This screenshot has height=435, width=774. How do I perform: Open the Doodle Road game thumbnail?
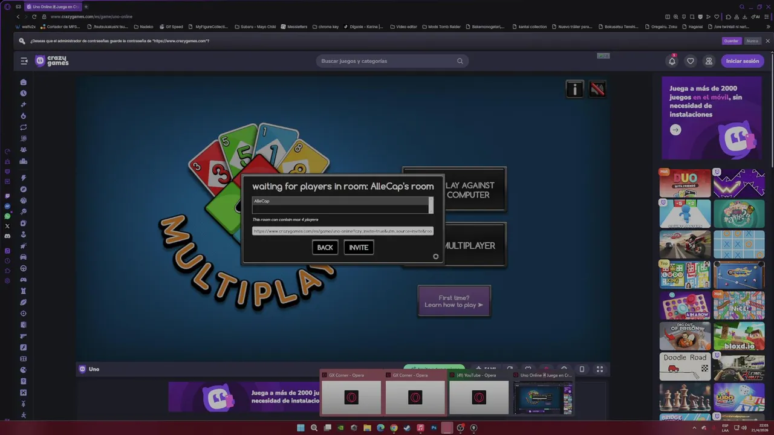[x=685, y=367]
